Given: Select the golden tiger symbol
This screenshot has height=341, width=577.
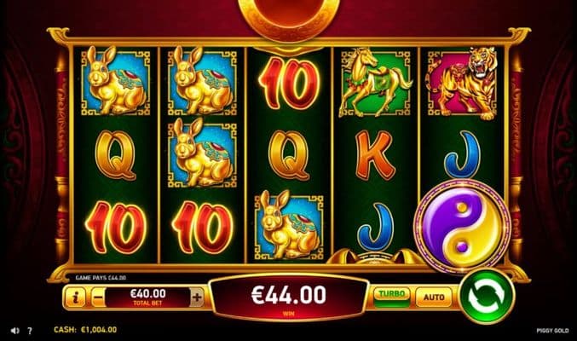Looking at the screenshot, I should (x=462, y=84).
